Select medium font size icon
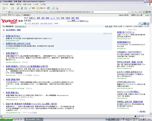The height and width of the screenshot is (121, 152). [x=145, y=24]
